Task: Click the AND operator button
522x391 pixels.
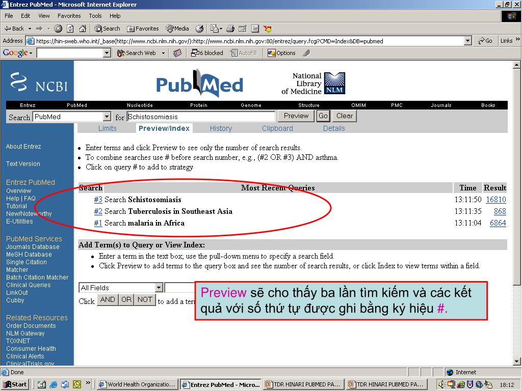Action: (108, 299)
